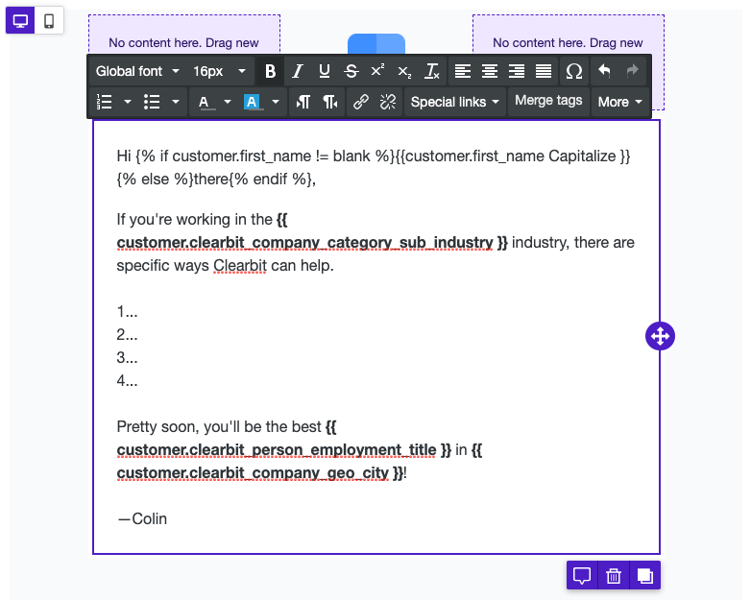Open the Special links menu
The height and width of the screenshot is (600, 751).
454,102
